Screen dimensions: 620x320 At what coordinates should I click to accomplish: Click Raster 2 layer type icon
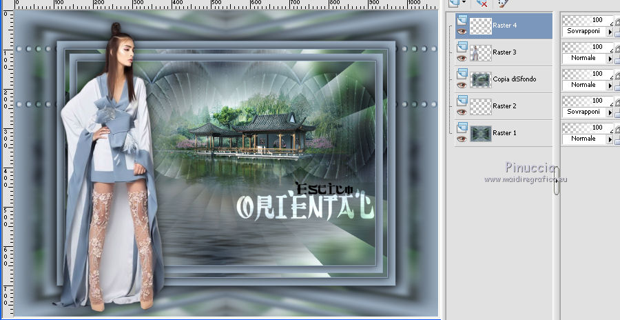pos(462,101)
